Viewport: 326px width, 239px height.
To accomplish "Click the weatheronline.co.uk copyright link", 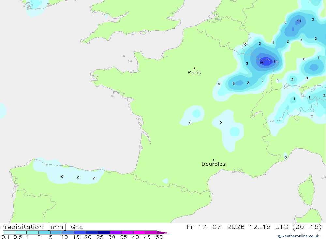I will 299,236.
